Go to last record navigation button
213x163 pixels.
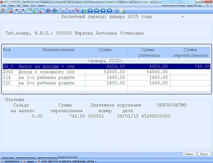(x=109, y=11)
